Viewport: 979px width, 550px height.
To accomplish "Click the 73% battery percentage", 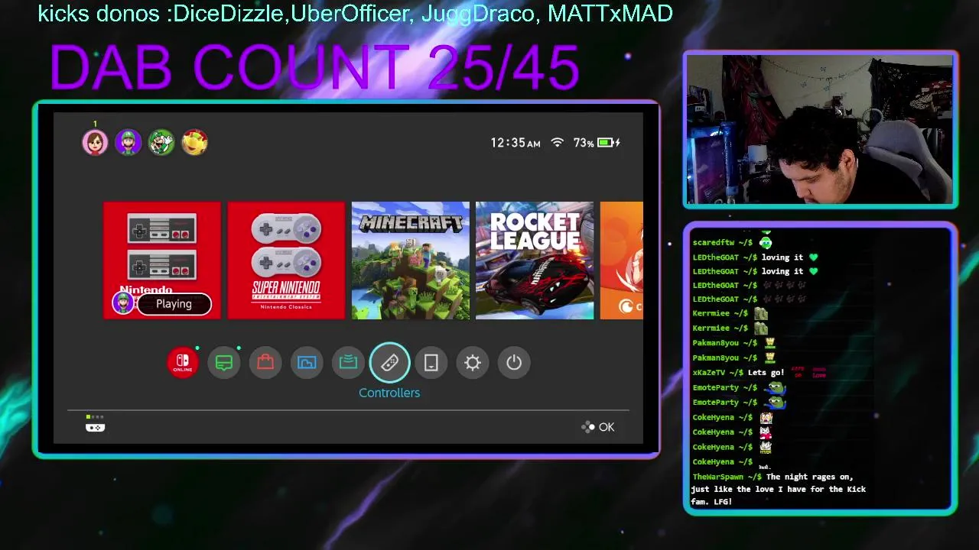I will point(583,143).
